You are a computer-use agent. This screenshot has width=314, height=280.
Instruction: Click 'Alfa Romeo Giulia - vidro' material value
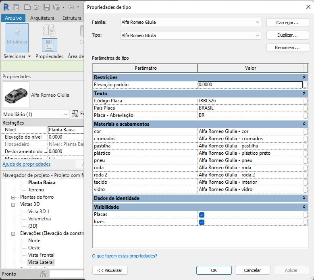click(225, 189)
